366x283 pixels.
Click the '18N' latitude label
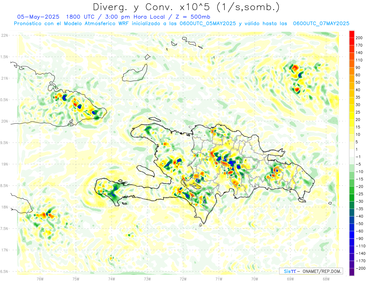5,207
